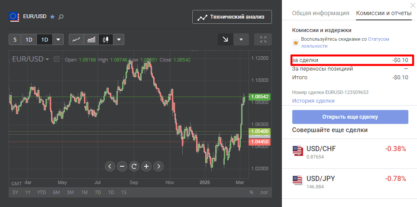Toggle logarithmic scale (лог)

click(264, 192)
